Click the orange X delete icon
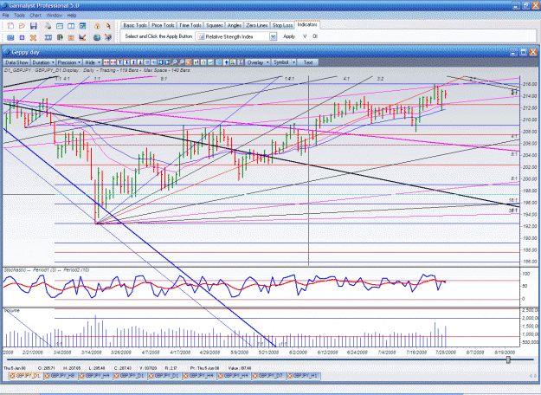The height and width of the screenshot is (395, 541). [x=33, y=37]
